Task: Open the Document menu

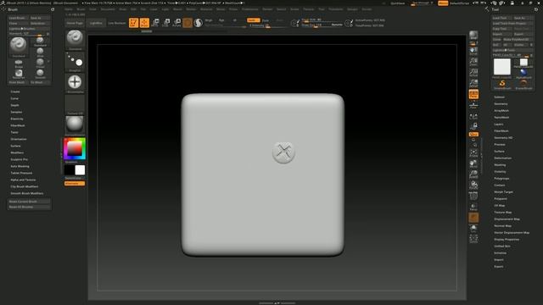Action: pos(108,9)
